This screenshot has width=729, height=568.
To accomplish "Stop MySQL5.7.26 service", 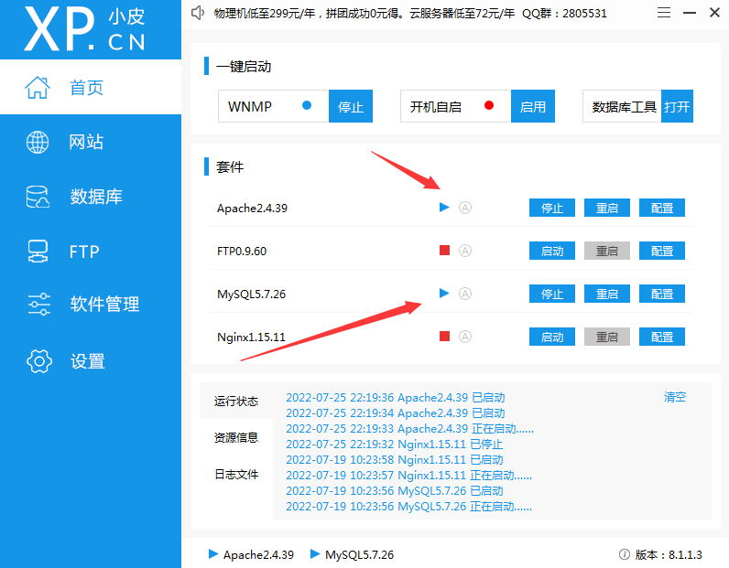I will (x=552, y=294).
